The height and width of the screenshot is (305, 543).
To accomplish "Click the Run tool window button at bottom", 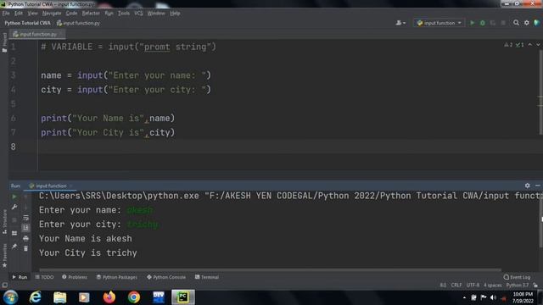I will [x=20, y=277].
